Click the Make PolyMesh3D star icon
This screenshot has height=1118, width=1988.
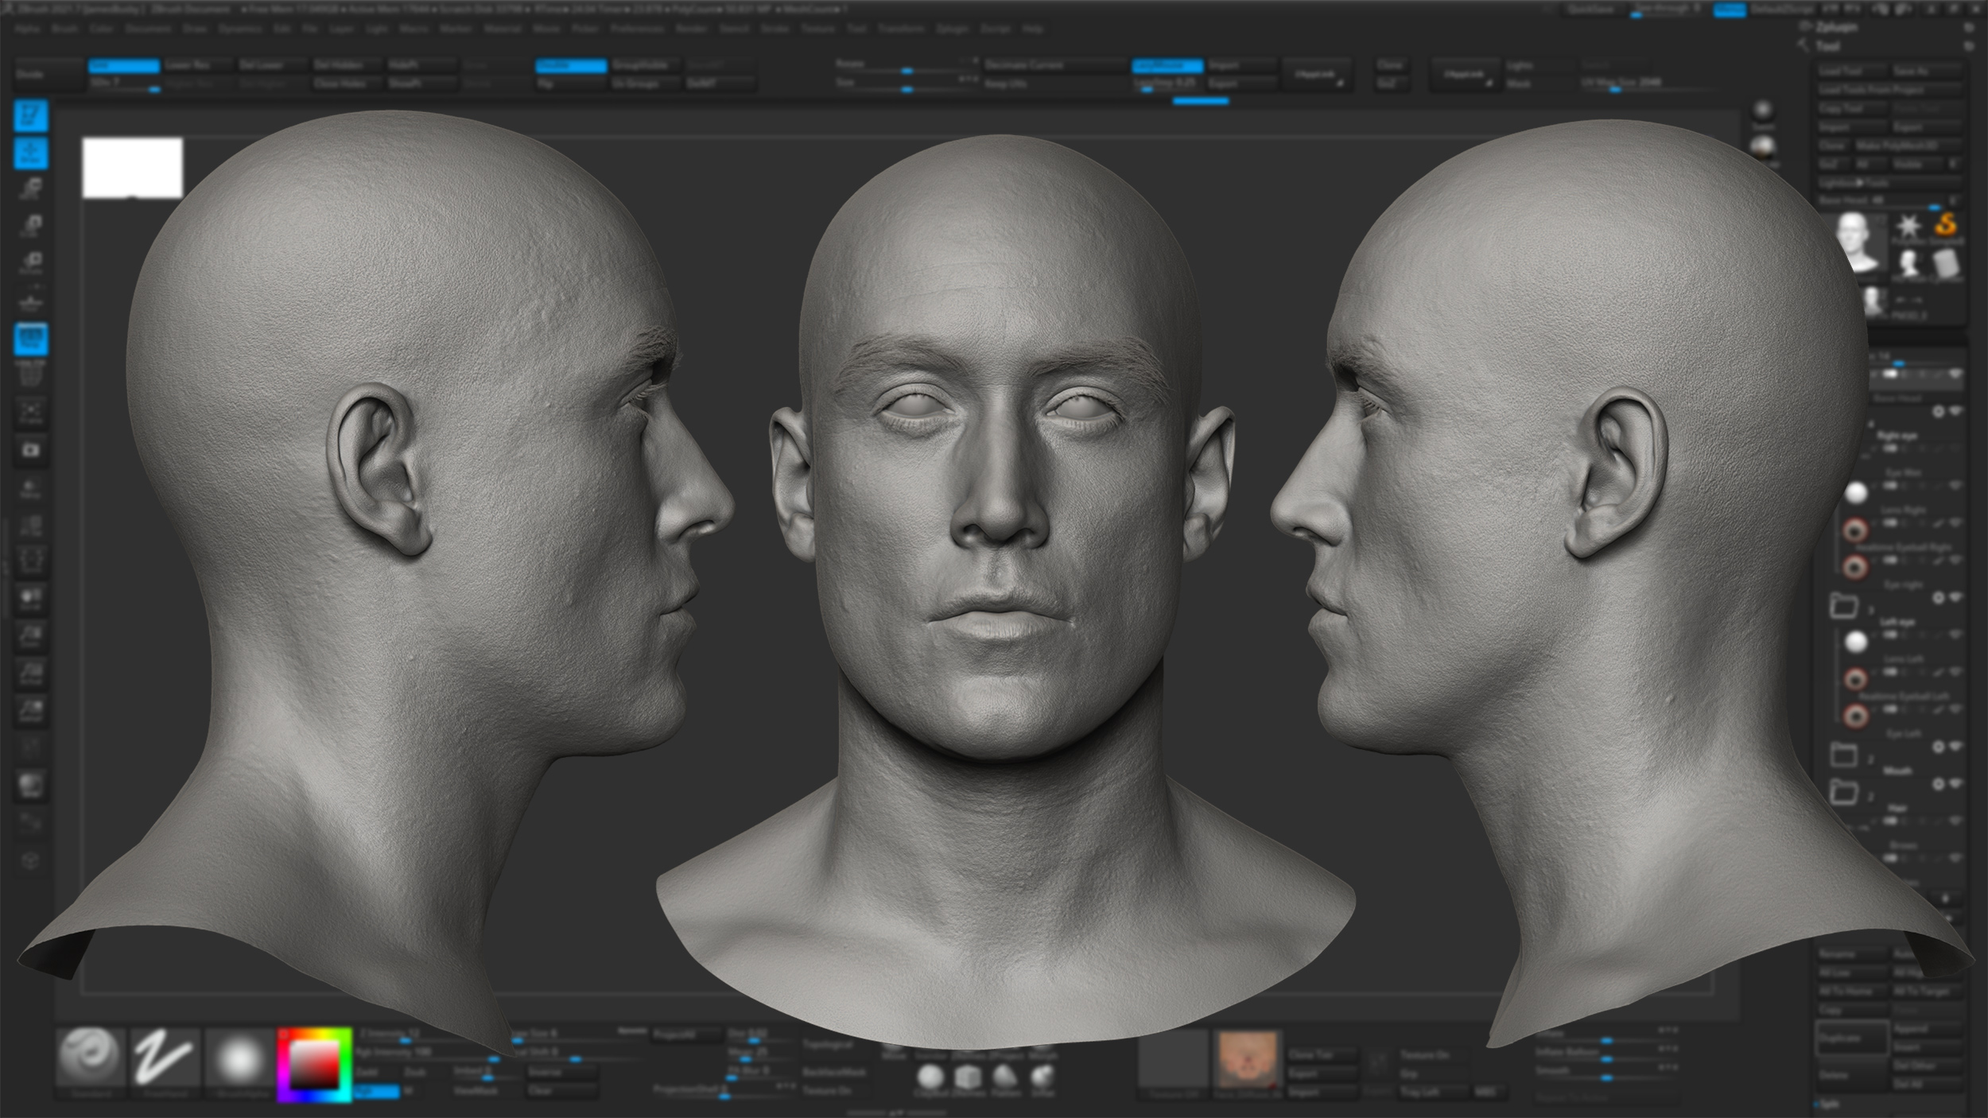(1908, 227)
